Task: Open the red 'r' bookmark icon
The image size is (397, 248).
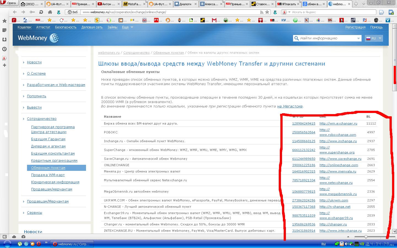Action: coord(14,20)
